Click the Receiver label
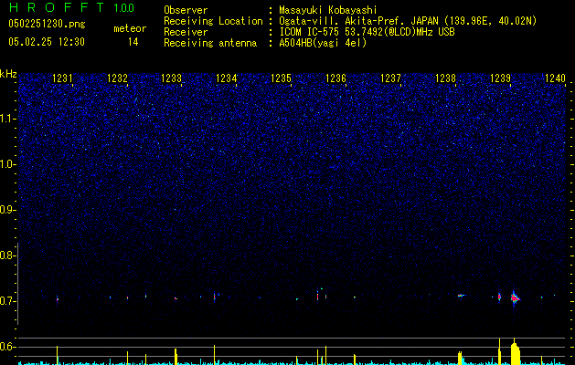The image size is (575, 365). (186, 32)
